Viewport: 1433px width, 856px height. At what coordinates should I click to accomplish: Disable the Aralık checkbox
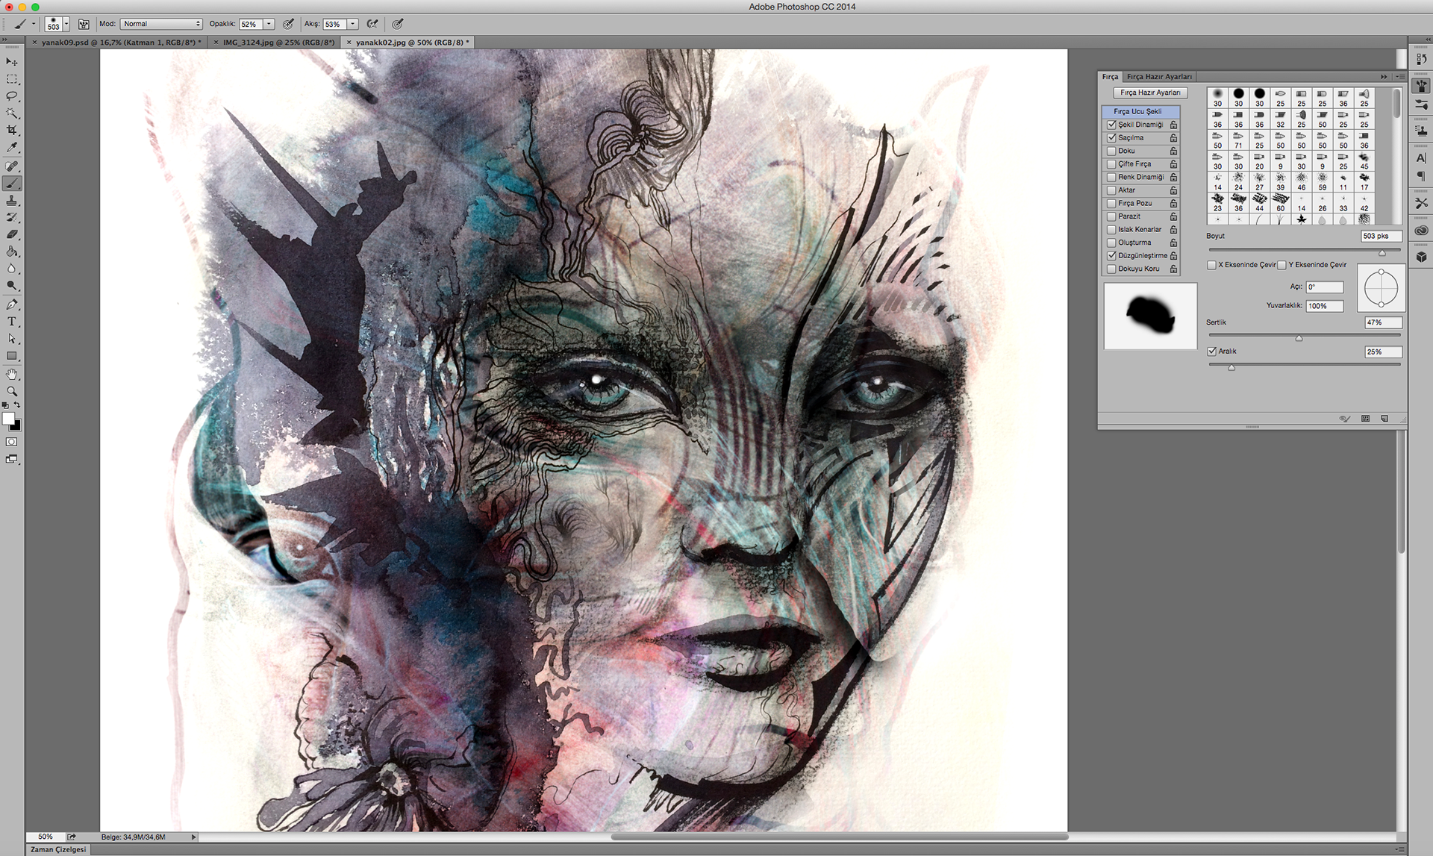point(1212,351)
